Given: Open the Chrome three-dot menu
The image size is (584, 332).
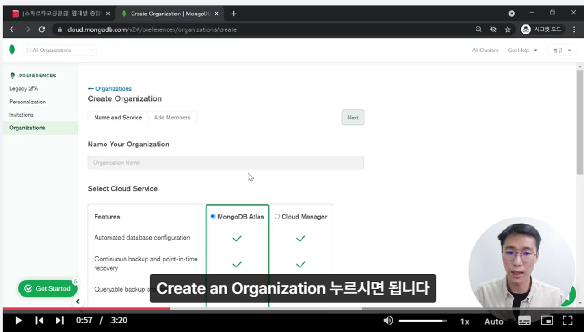Looking at the screenshot, I should click(x=574, y=29).
